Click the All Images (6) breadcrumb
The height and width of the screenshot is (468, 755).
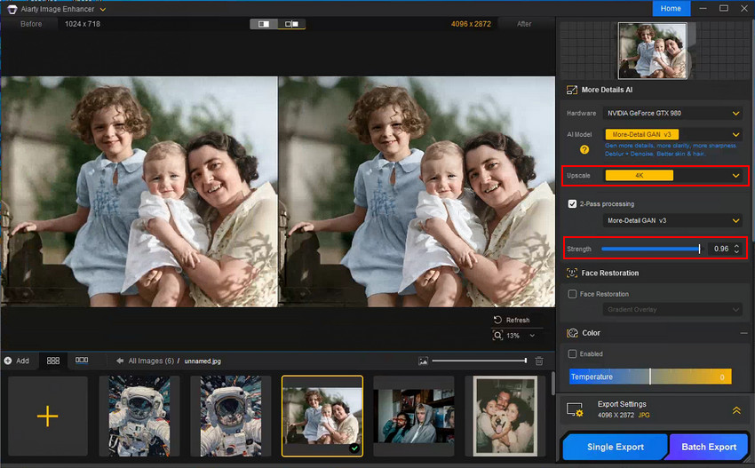151,361
